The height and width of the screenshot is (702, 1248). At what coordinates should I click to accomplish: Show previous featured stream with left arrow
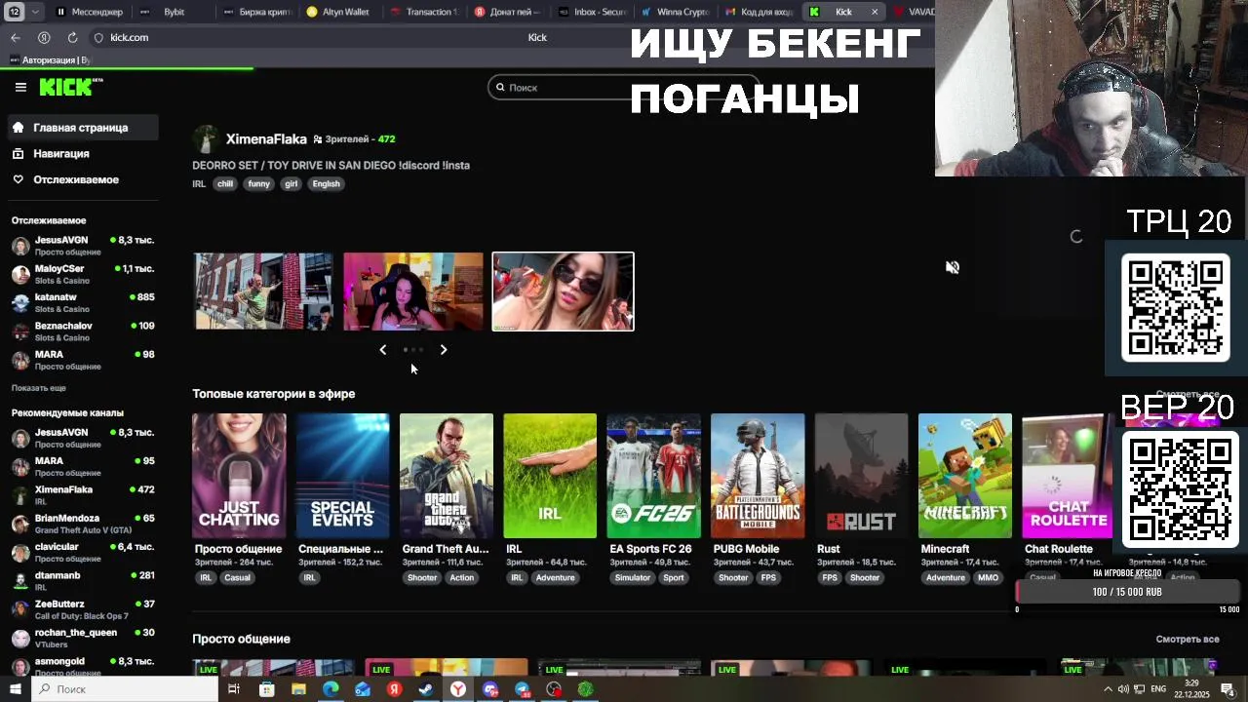pos(382,349)
